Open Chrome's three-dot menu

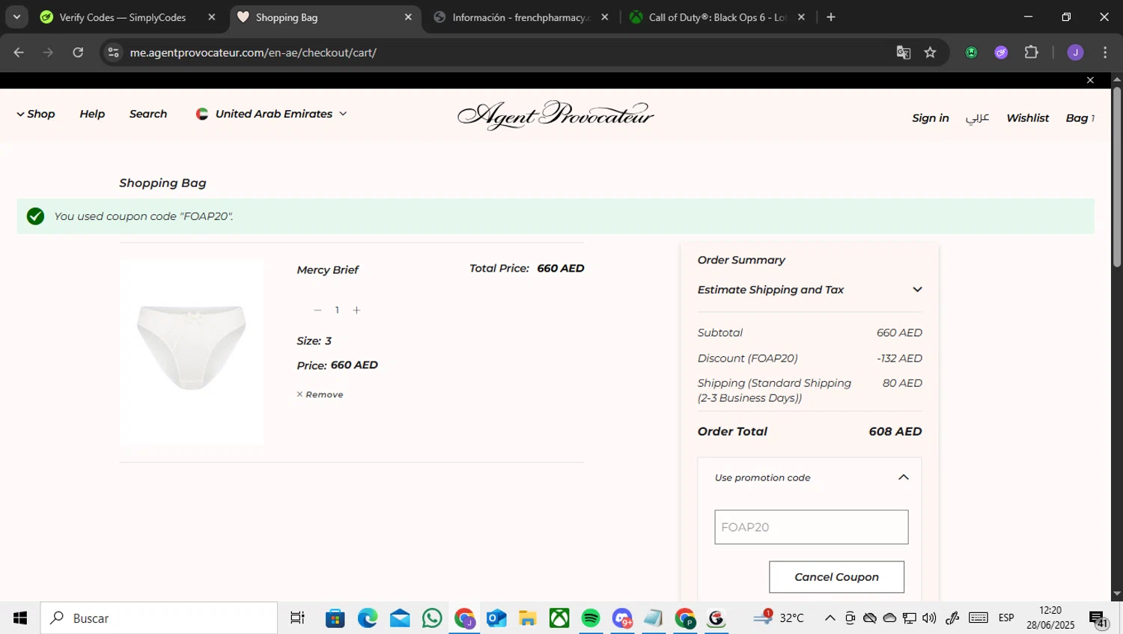click(1105, 52)
